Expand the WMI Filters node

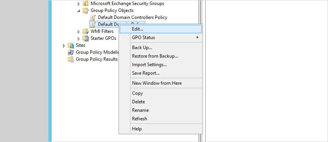pos(79,32)
